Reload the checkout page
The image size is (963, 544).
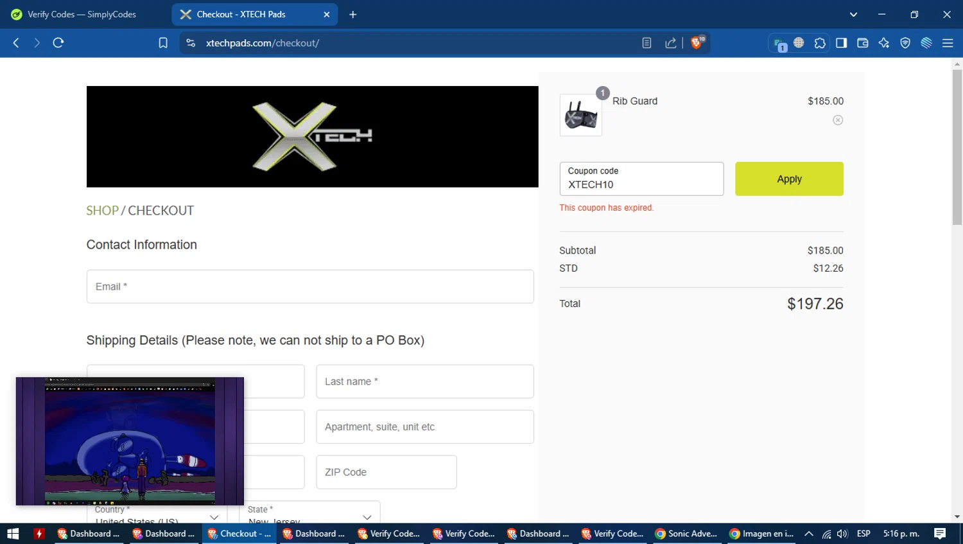[x=58, y=43]
